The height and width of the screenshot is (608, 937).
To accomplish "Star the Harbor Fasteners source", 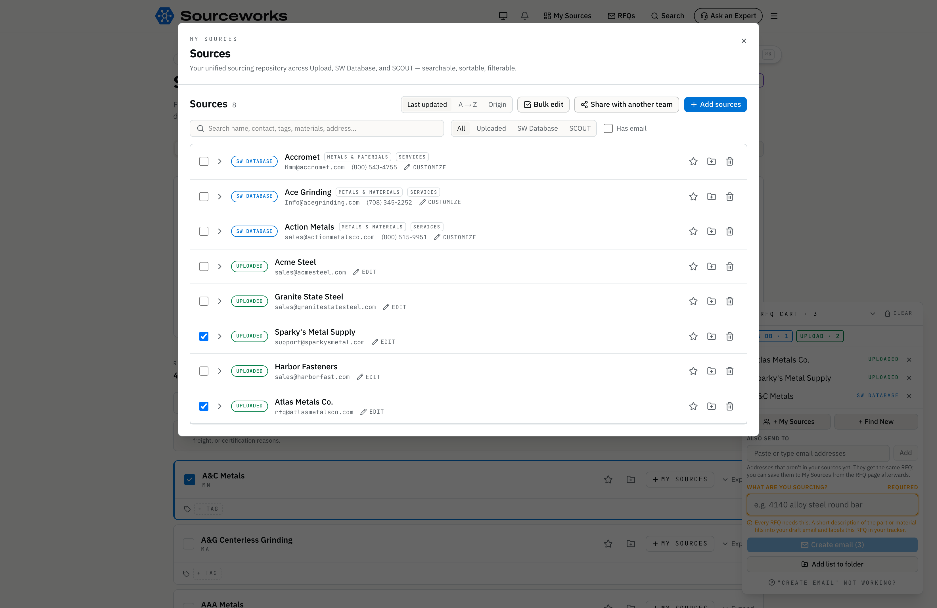I will 693,371.
